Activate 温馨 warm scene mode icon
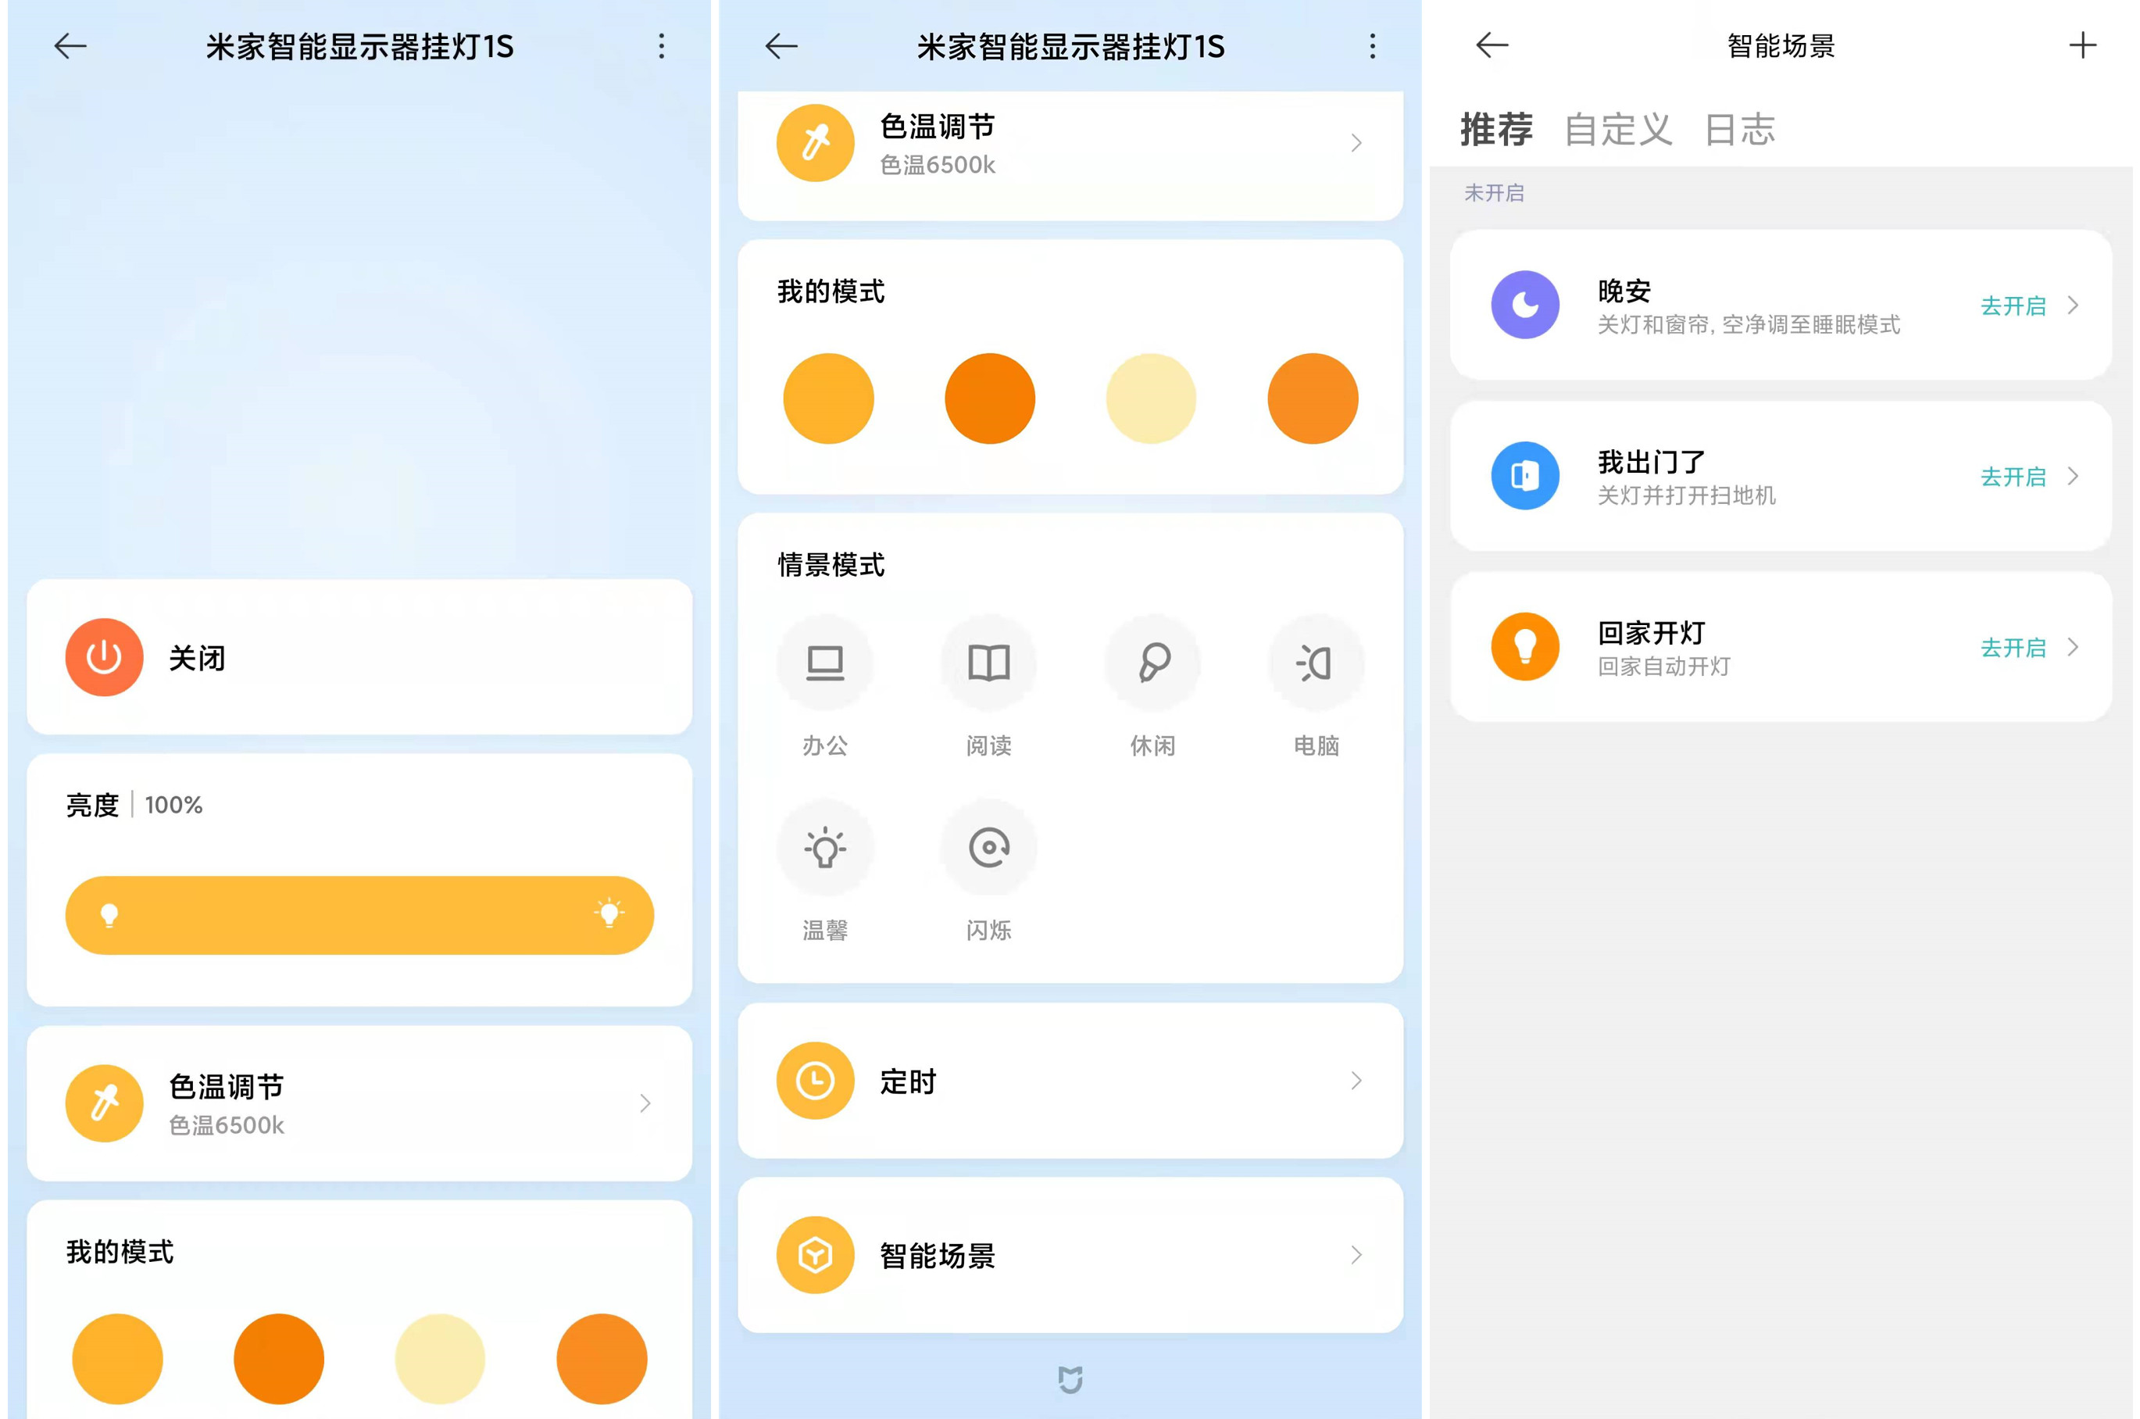This screenshot has width=2140, height=1419. click(x=825, y=847)
